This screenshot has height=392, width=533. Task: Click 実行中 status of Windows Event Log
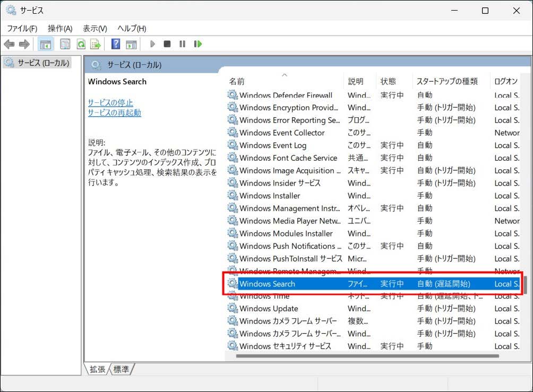(x=392, y=145)
